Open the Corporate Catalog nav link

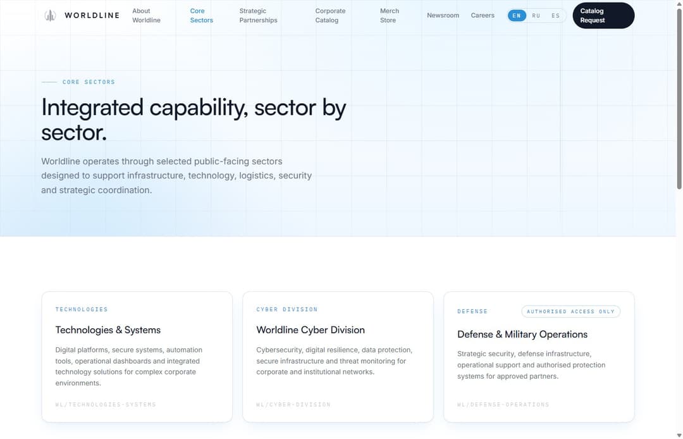pyautogui.click(x=330, y=16)
